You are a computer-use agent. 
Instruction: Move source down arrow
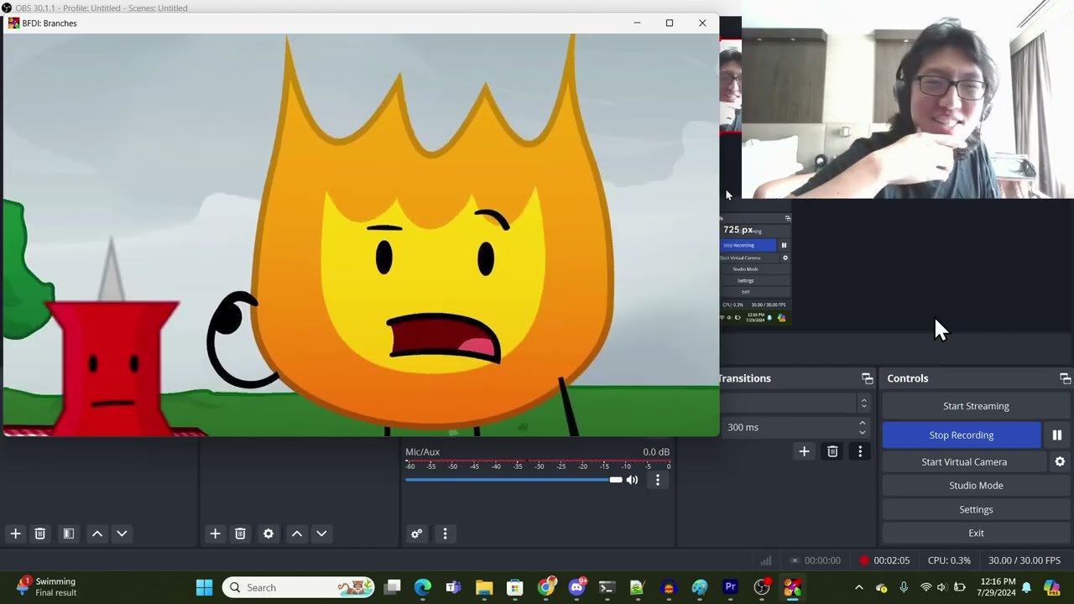tap(321, 534)
